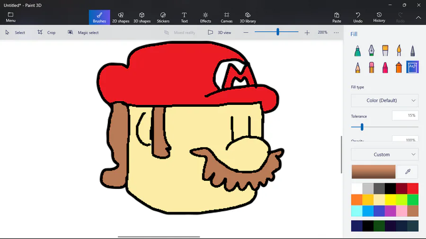Expand the Custom material dropdown
426x239 pixels.
[385, 154]
